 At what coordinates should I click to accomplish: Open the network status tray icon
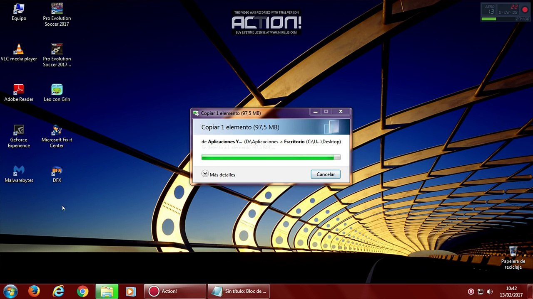tap(480, 292)
